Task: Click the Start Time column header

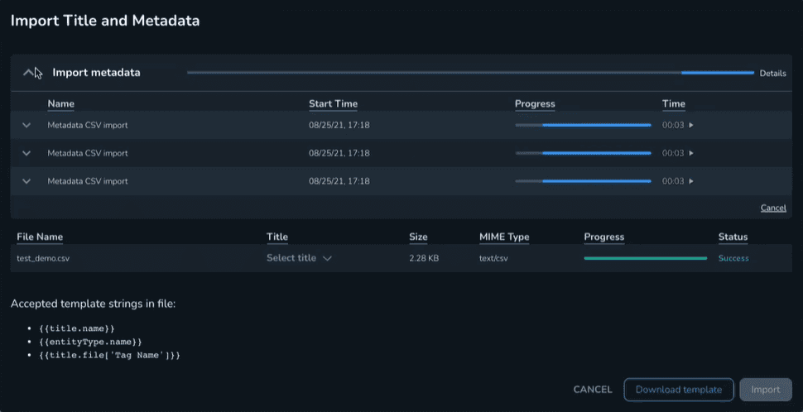Action: click(333, 104)
